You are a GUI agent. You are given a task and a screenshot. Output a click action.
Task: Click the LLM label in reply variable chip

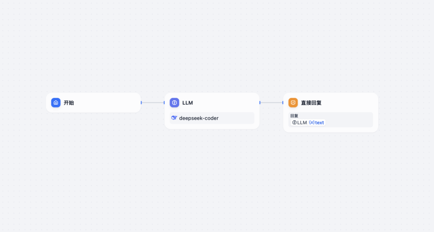[302, 123]
